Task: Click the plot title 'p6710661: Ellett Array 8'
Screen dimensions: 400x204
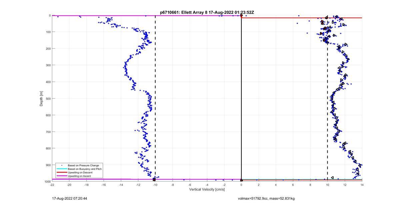Action: tap(183, 12)
